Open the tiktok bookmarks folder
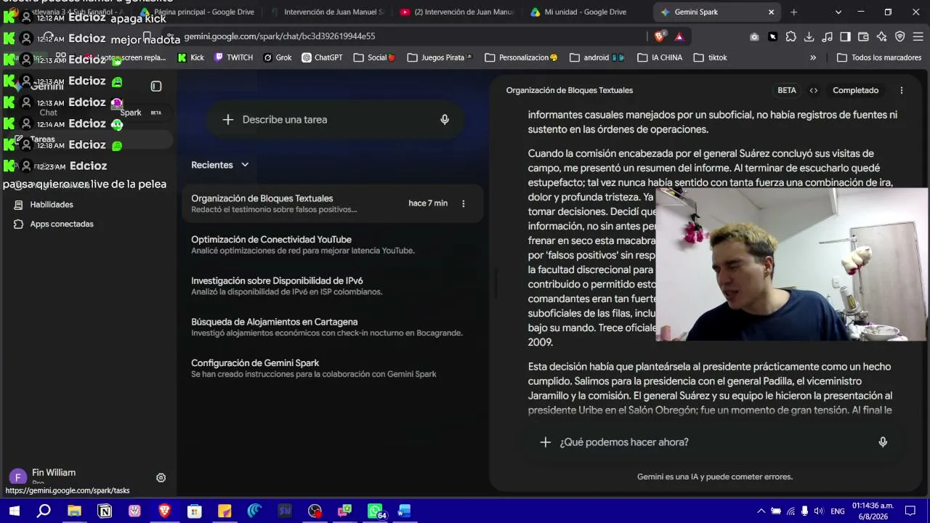 (710, 57)
